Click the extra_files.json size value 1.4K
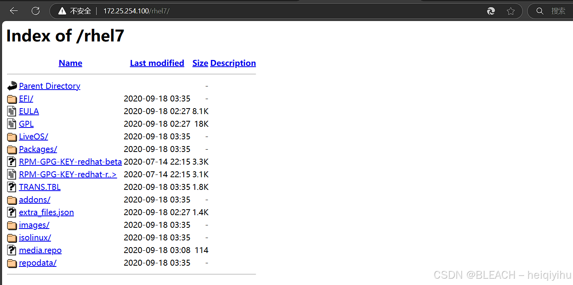 point(200,212)
